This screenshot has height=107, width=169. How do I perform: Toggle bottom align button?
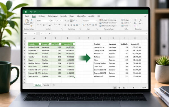point(71,21)
